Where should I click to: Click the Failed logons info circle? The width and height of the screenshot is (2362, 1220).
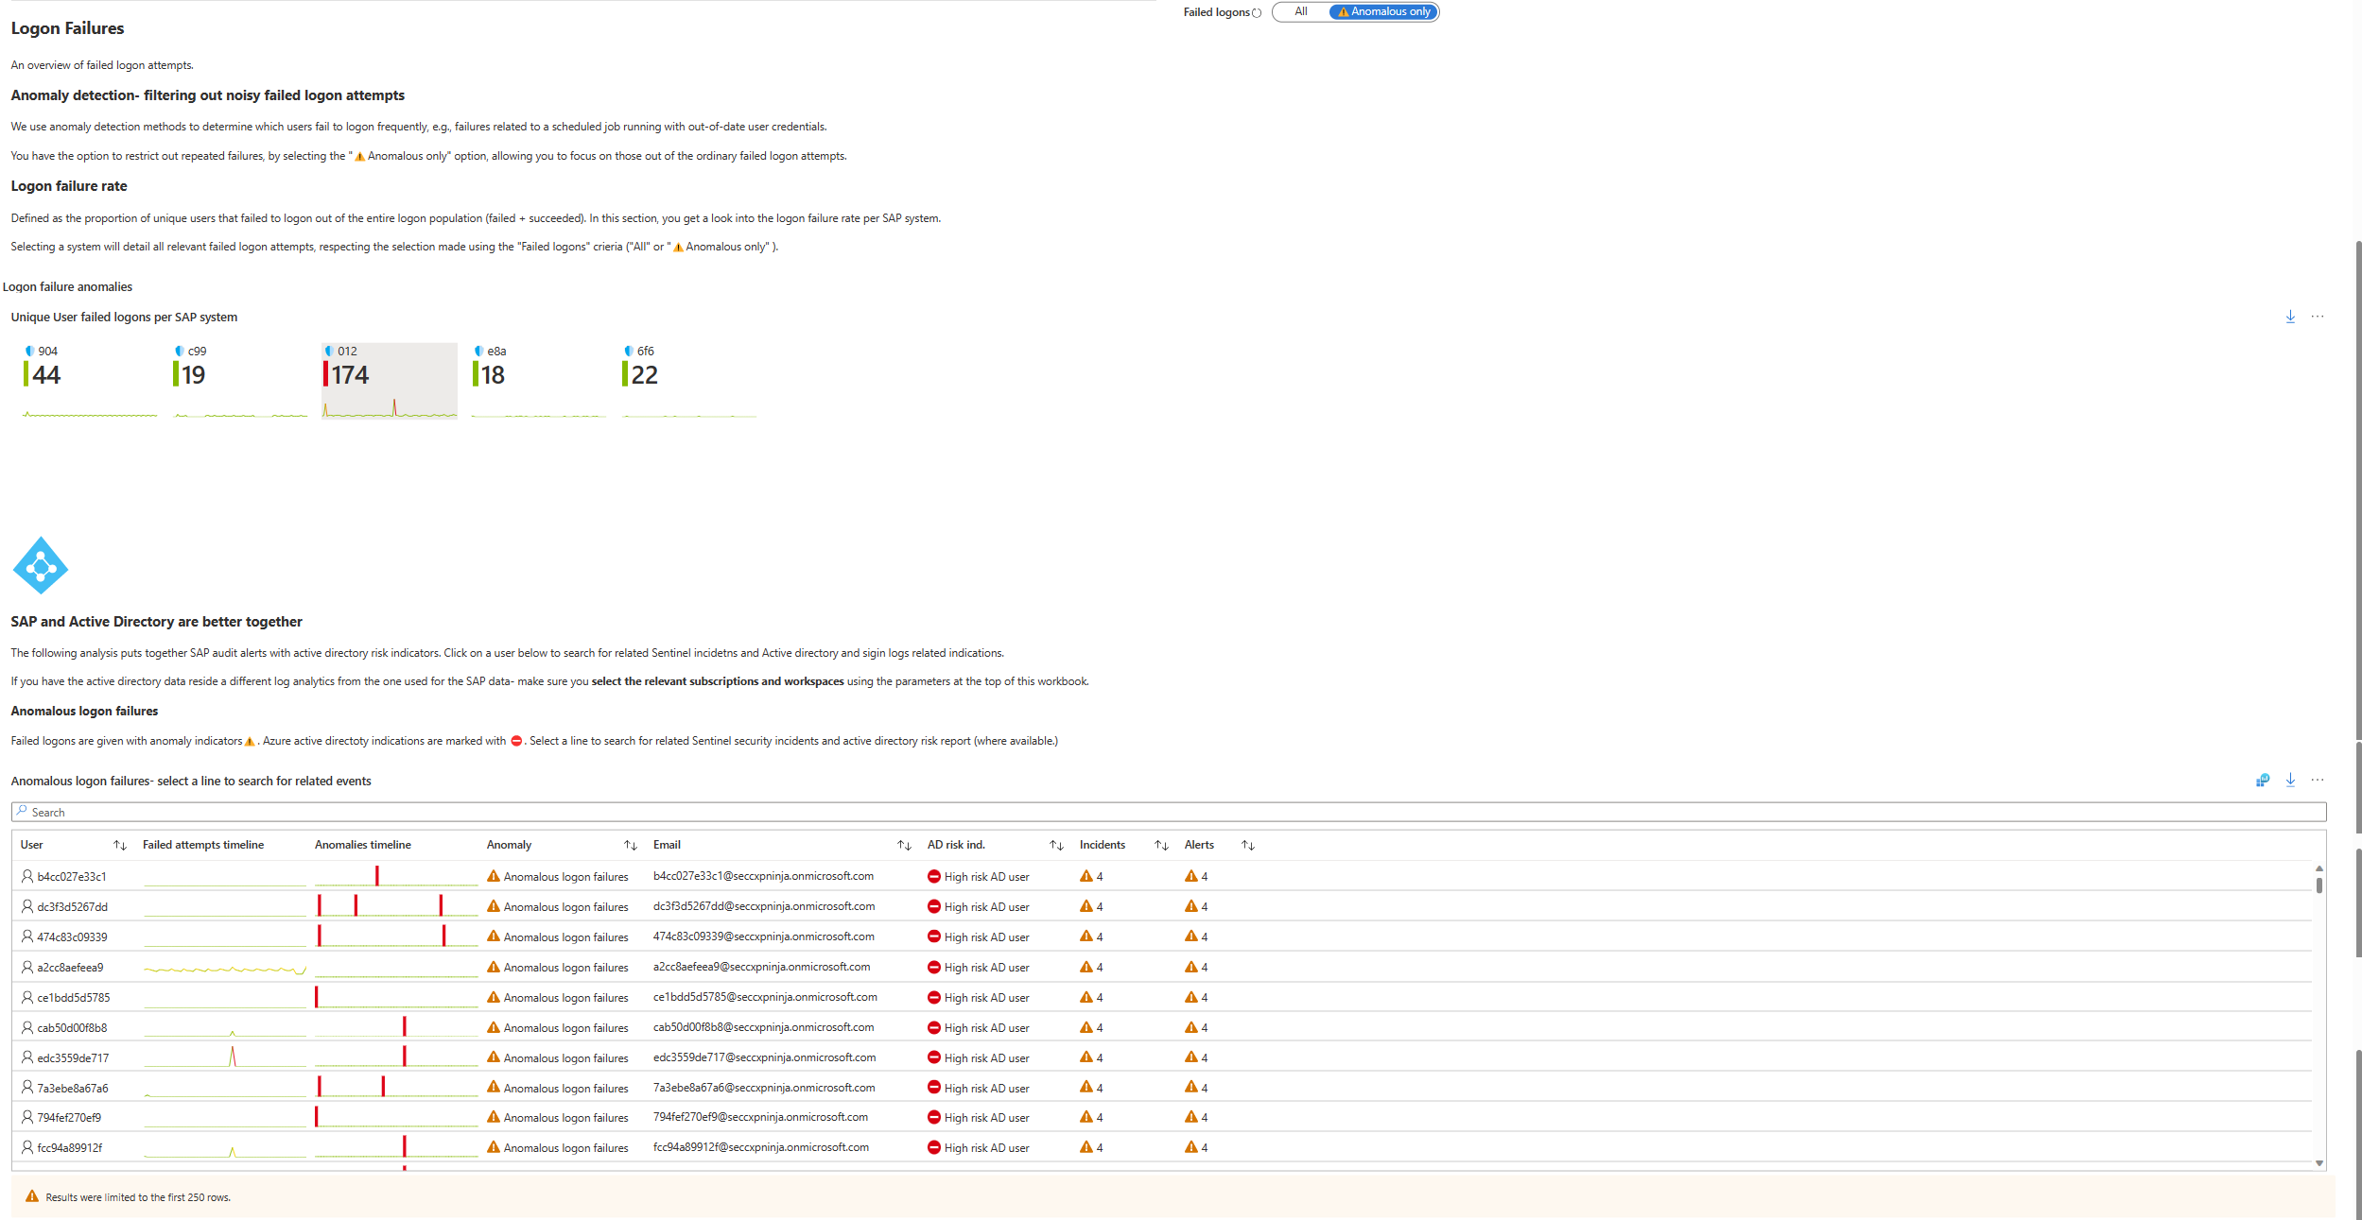coord(1257,13)
